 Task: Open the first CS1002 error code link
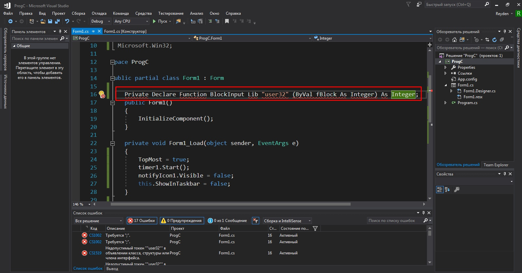(x=95, y=235)
